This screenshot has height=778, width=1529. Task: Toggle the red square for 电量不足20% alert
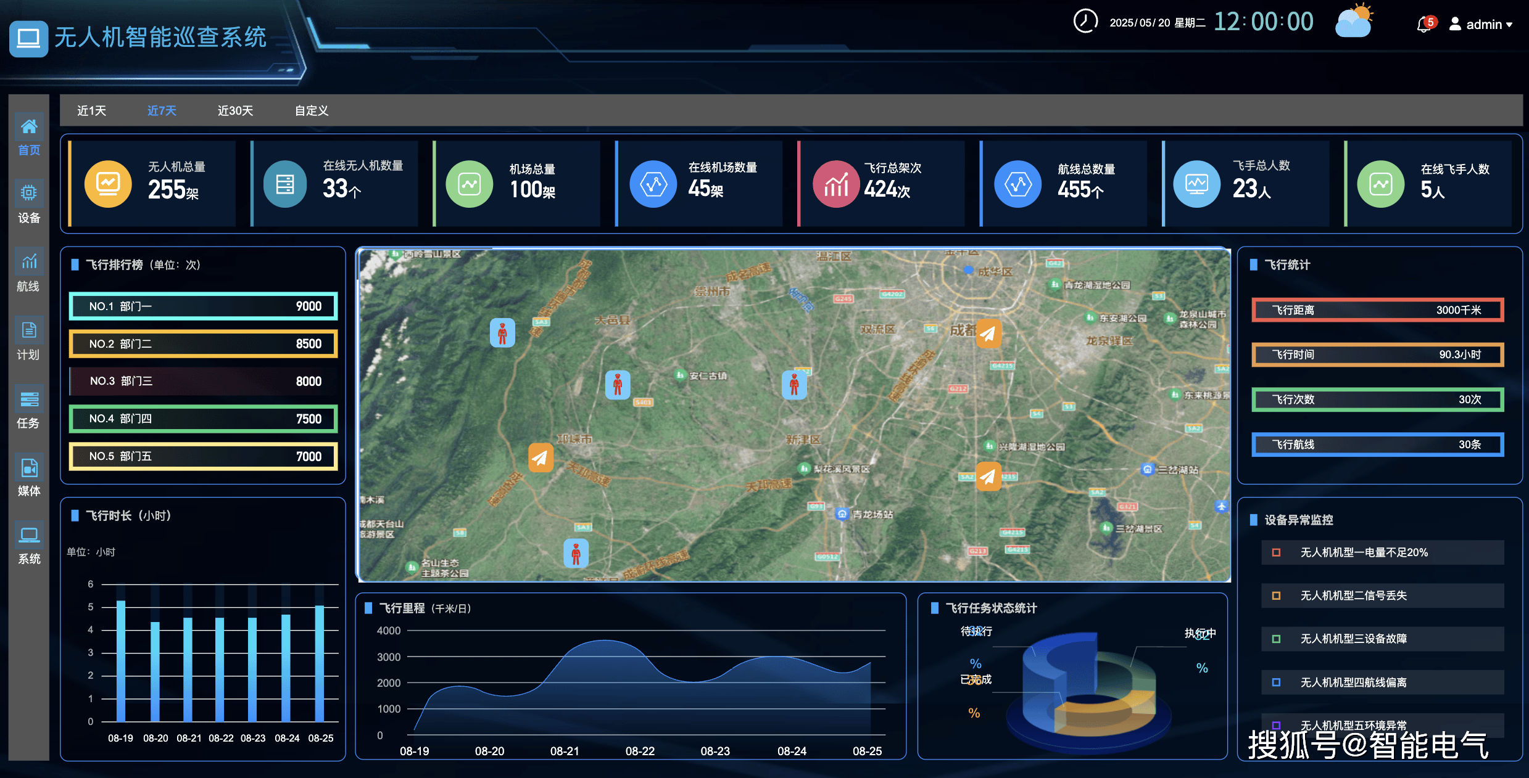1276,552
